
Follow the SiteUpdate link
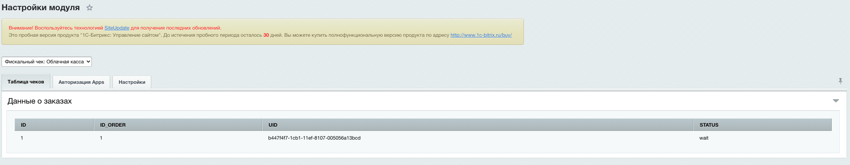click(117, 28)
